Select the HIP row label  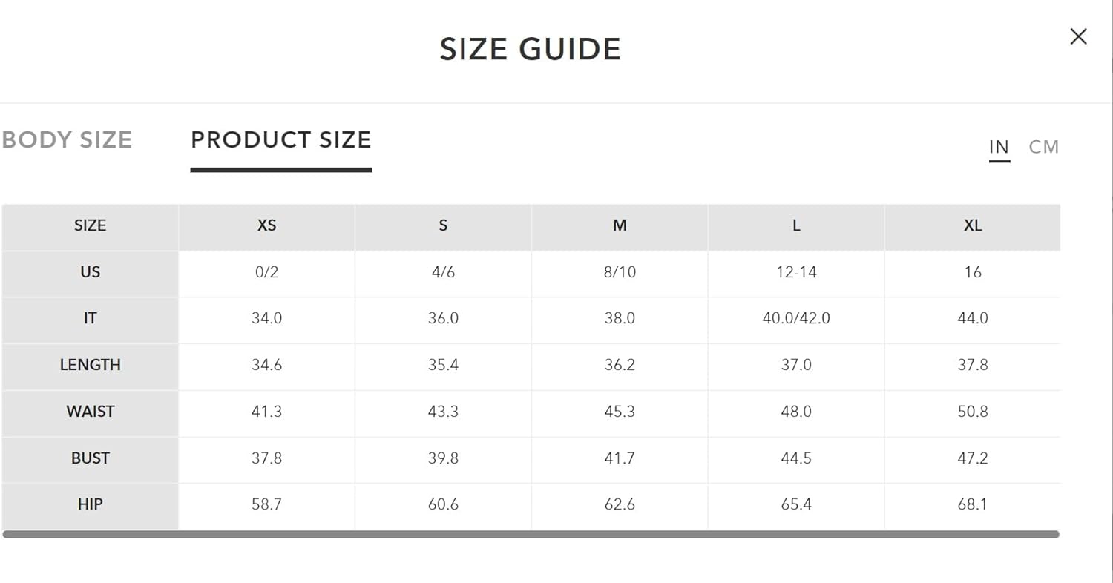coord(90,504)
